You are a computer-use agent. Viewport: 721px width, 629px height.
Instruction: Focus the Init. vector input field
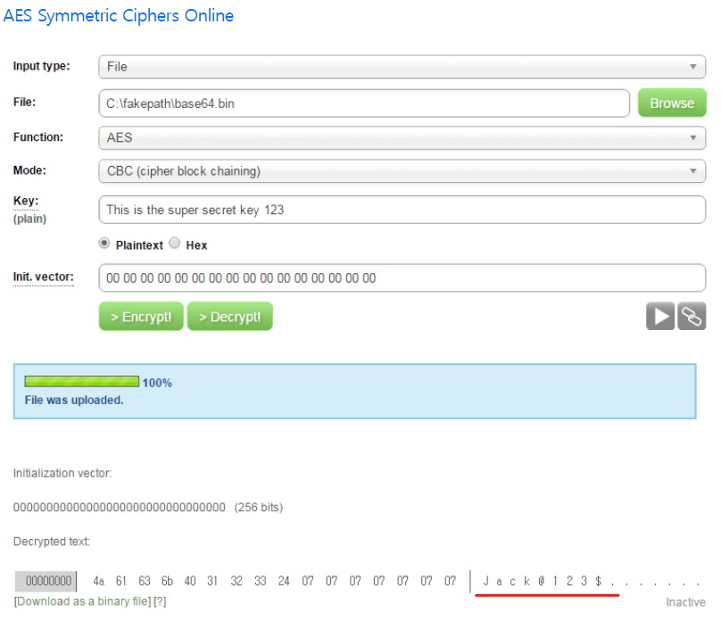402,277
